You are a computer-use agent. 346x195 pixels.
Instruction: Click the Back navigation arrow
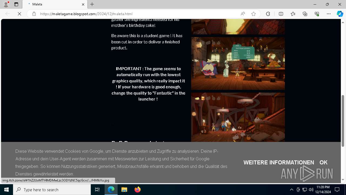click(x=8, y=14)
